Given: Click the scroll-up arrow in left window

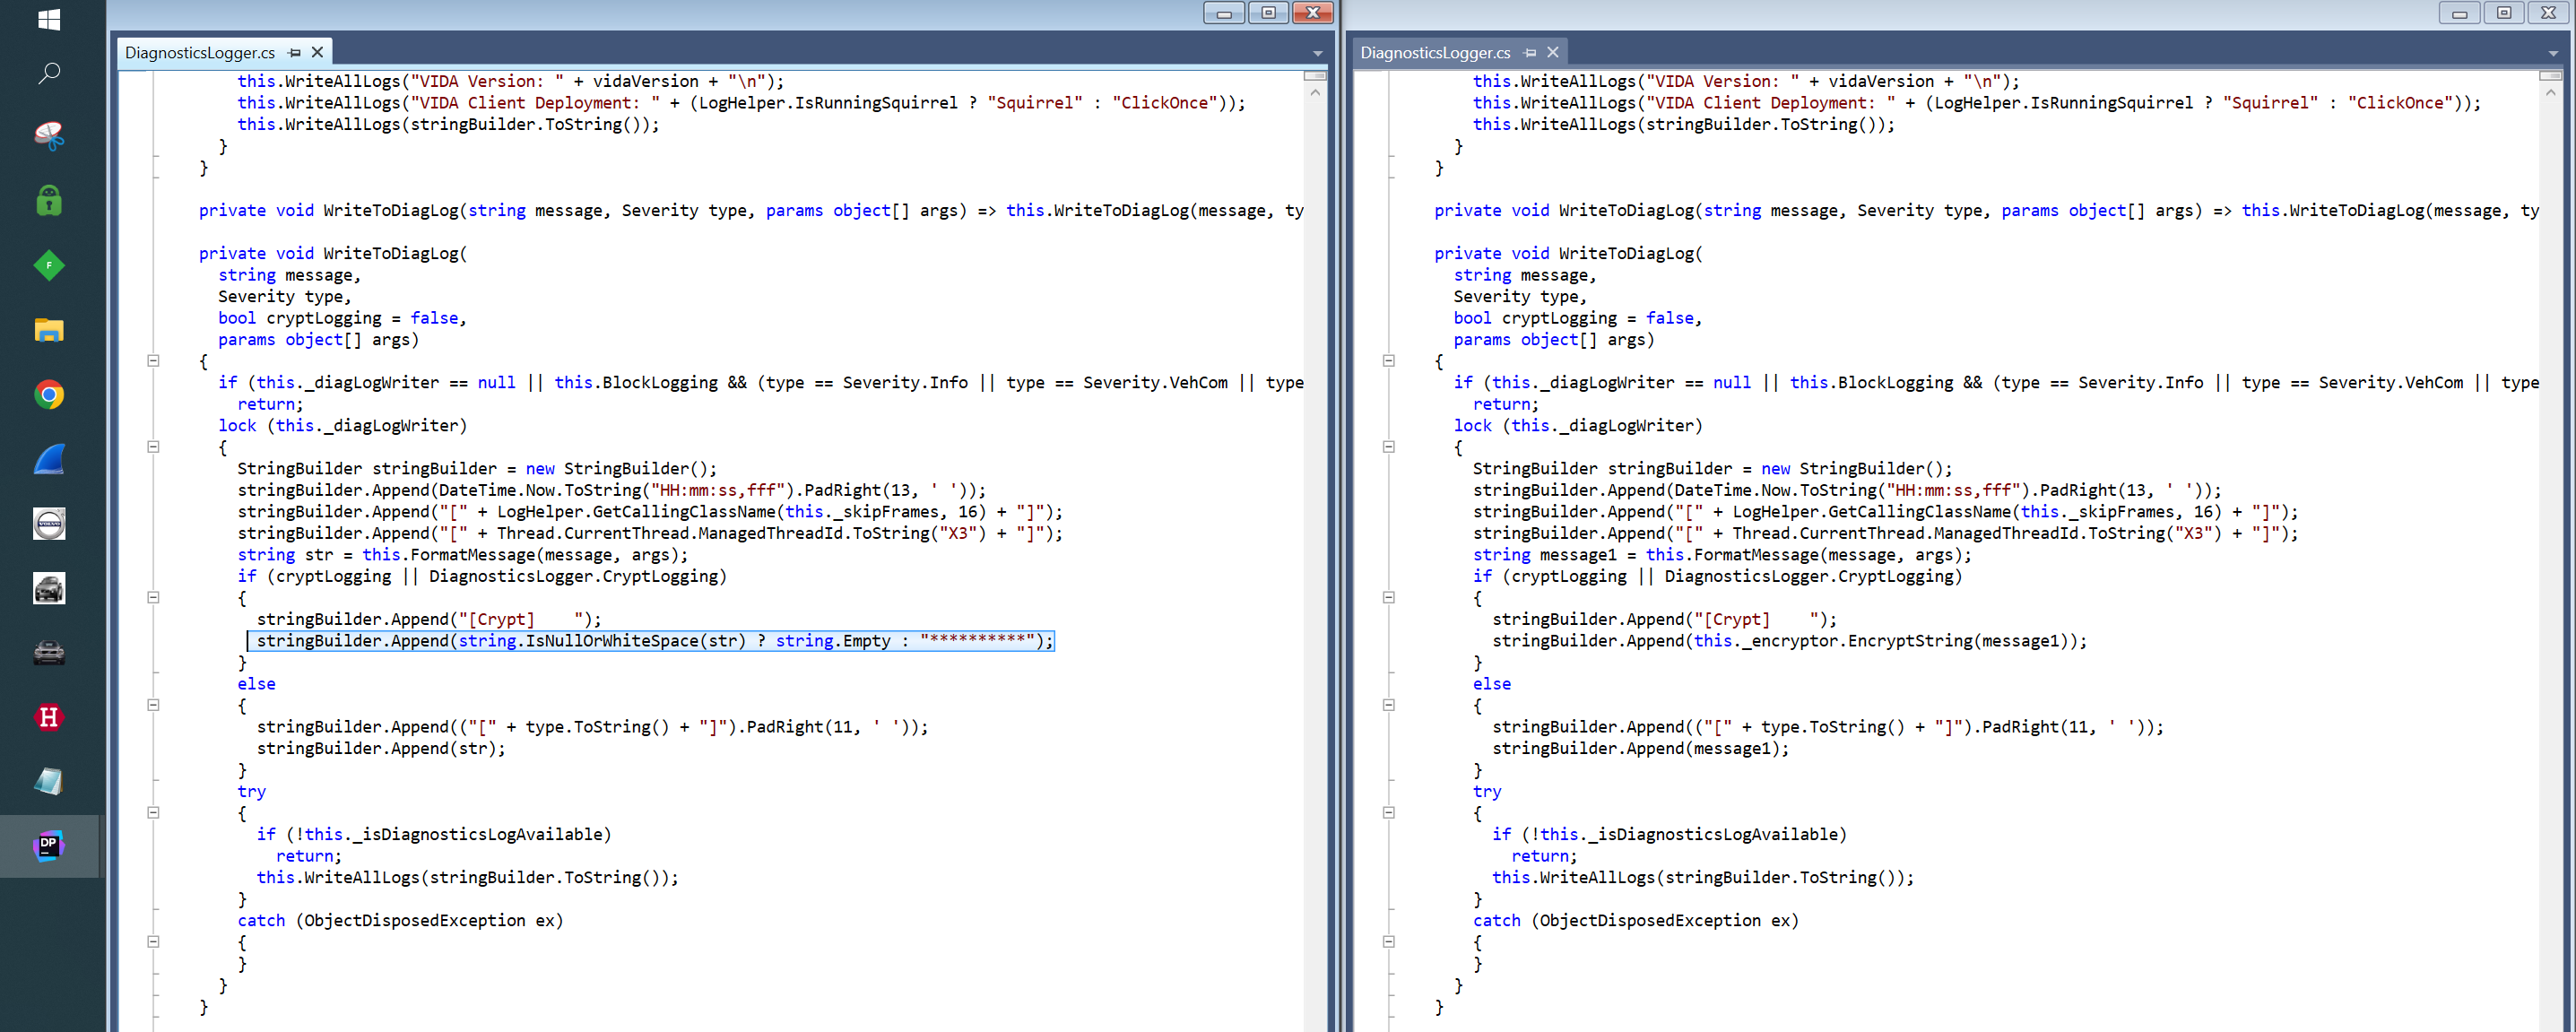Looking at the screenshot, I should [x=1315, y=93].
